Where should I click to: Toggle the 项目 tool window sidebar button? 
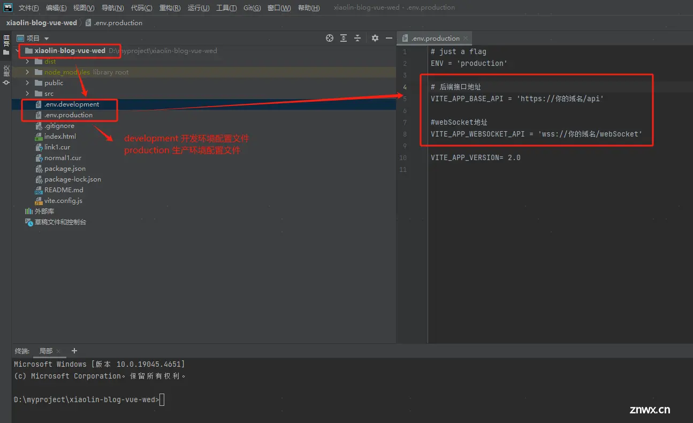6,45
